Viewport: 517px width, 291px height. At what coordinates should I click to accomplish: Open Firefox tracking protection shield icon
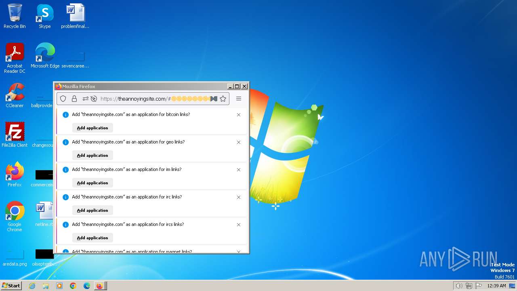pyautogui.click(x=63, y=99)
